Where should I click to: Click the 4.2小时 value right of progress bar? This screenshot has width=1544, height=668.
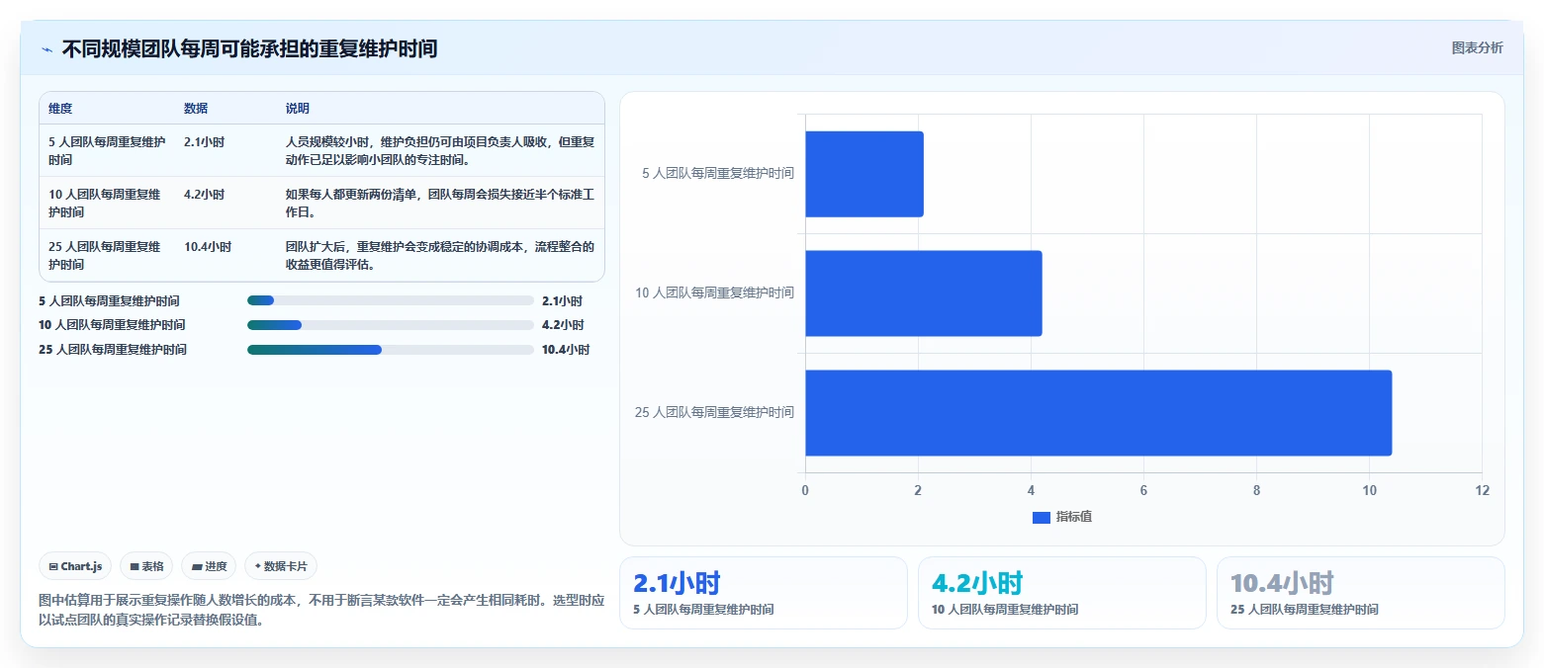click(x=563, y=325)
